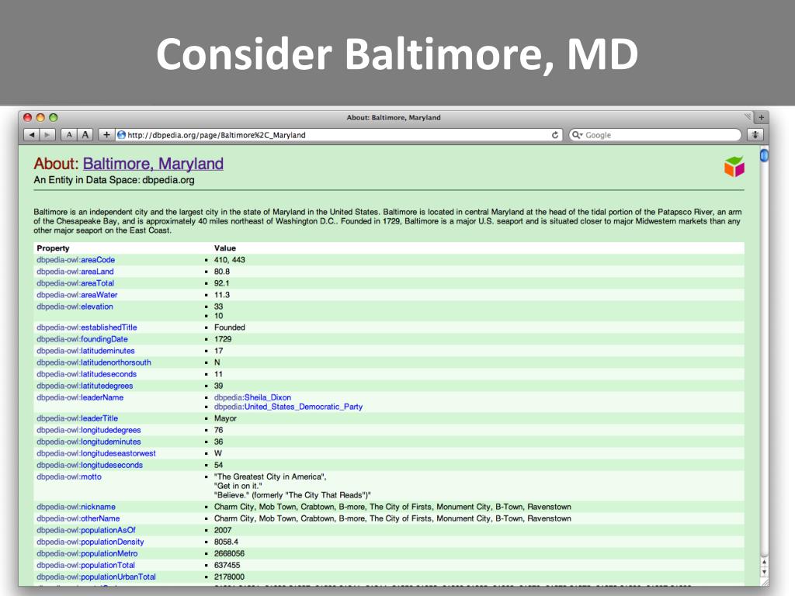The image size is (795, 596).
Task: Open the dbpedia-owl:longitudeseastorwest link
Action: 96,453
